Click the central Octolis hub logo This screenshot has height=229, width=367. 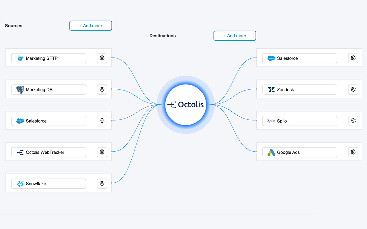[186, 105]
